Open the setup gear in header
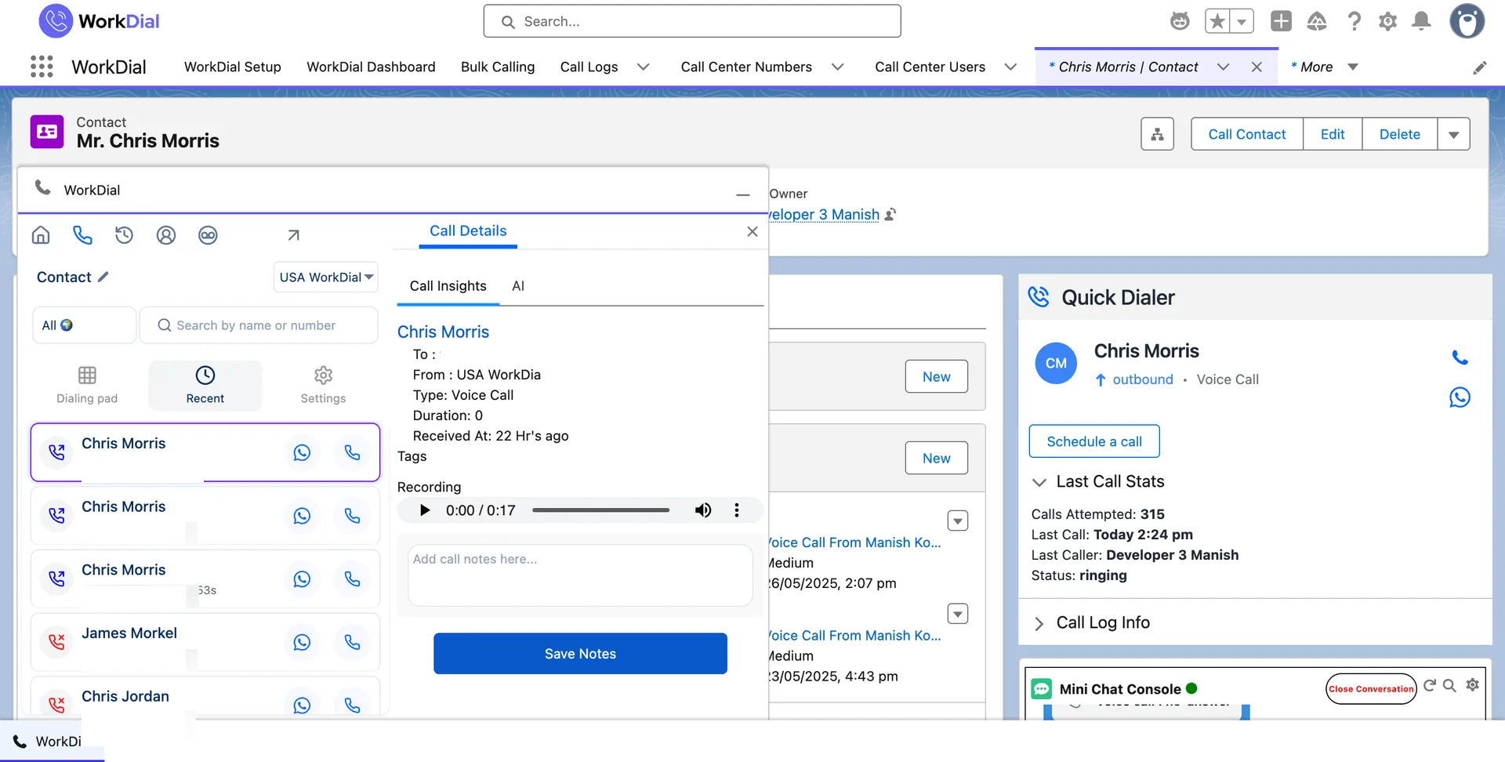Image resolution: width=1505 pixels, height=762 pixels. pos(1387,21)
